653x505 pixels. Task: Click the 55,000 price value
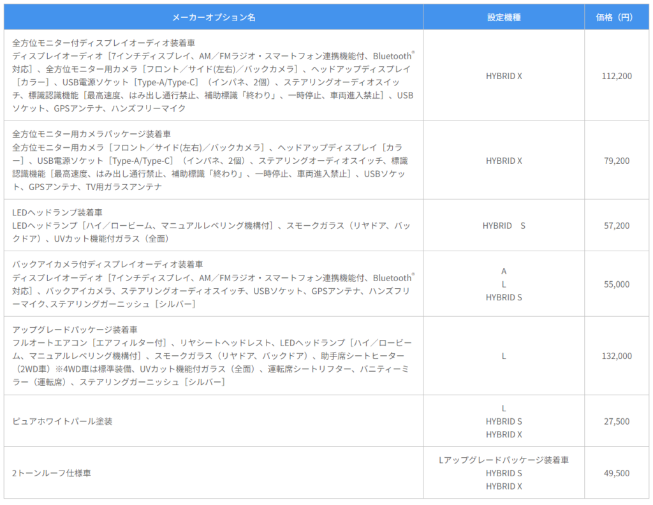tap(616, 284)
